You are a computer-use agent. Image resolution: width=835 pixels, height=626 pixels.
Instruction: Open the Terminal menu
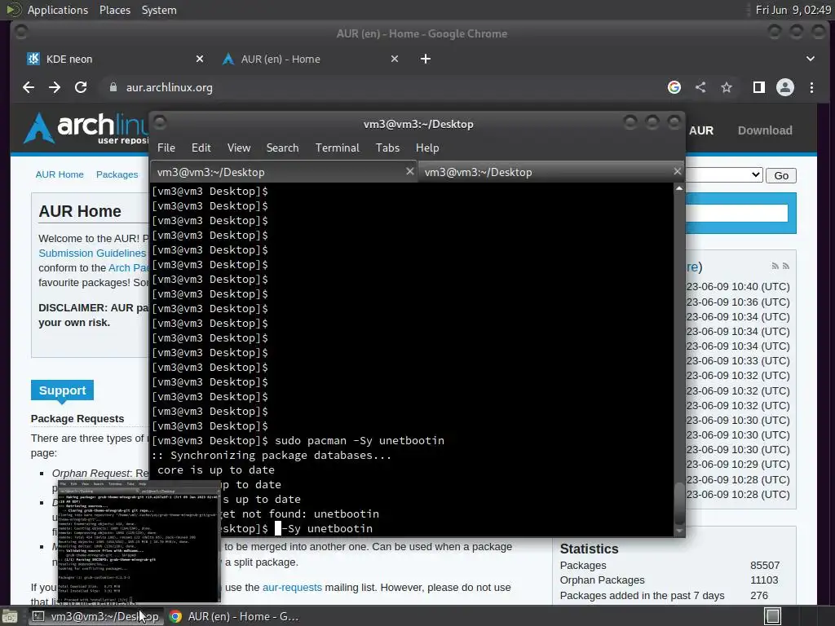click(x=337, y=148)
